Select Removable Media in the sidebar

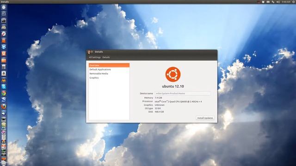point(109,74)
